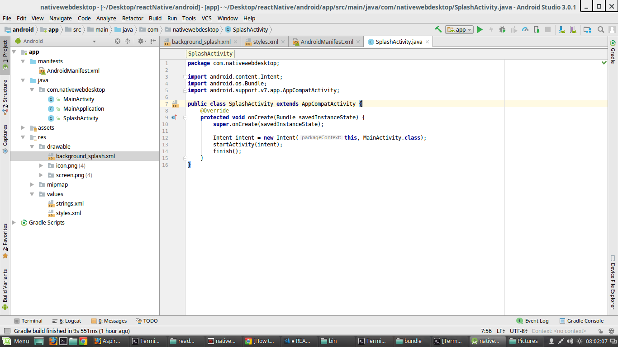
Task: Collapse the drawable folder arrow
Action: pyautogui.click(x=32, y=147)
